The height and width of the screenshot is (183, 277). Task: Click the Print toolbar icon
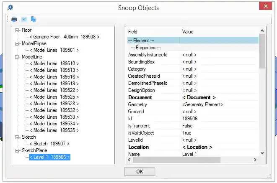click(14, 19)
